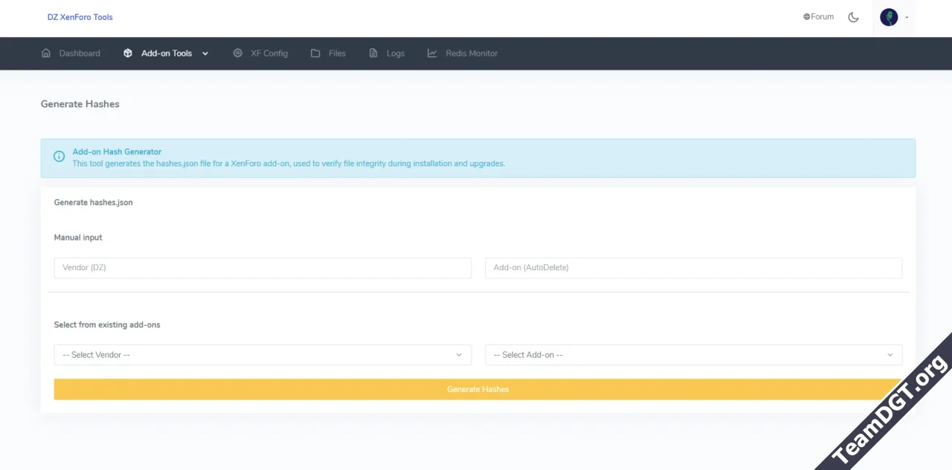Viewport: 952px width, 470px height.
Task: Click the globe icon beside Forum
Action: point(807,17)
